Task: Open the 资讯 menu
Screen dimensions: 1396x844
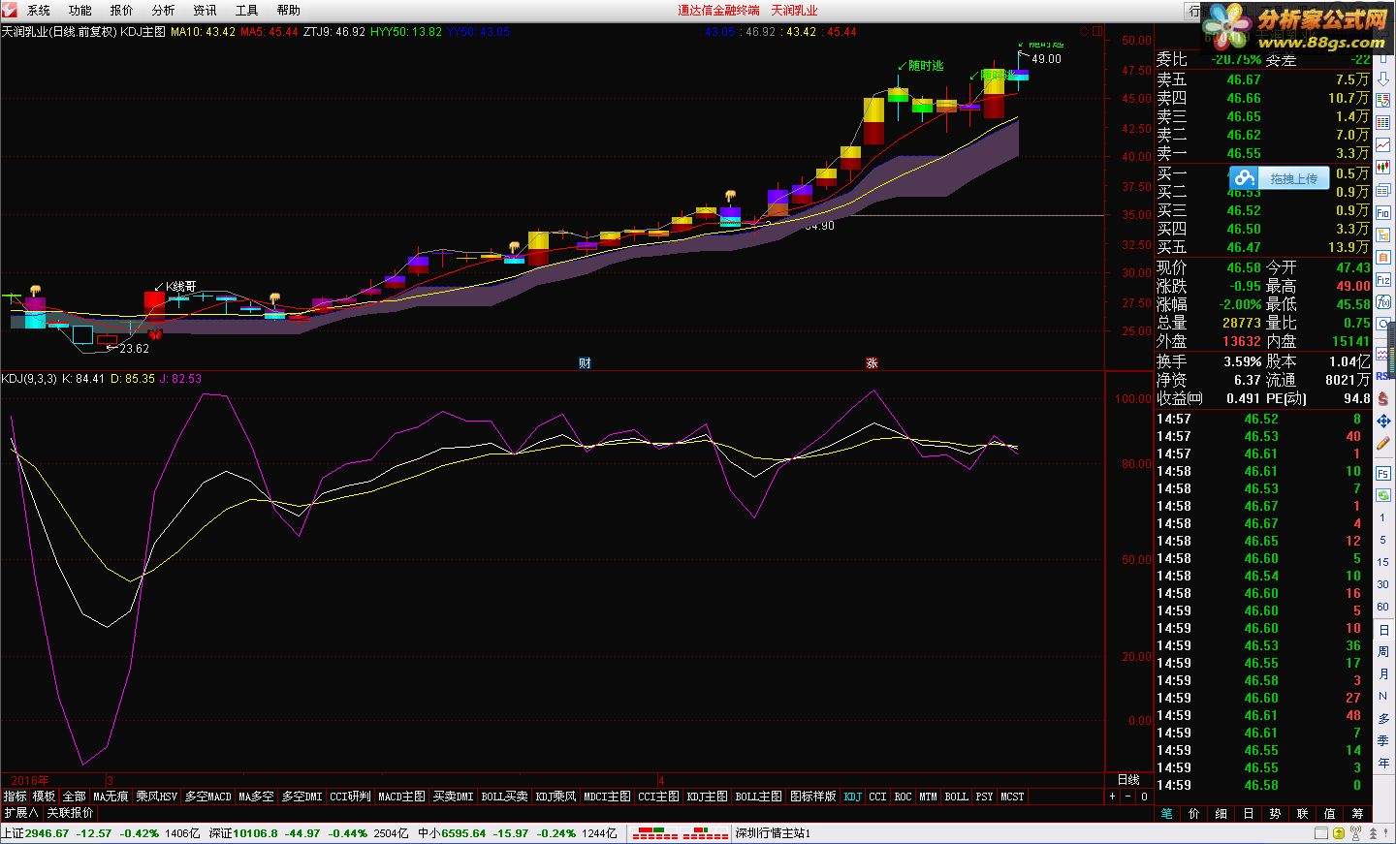Action: 206,11
